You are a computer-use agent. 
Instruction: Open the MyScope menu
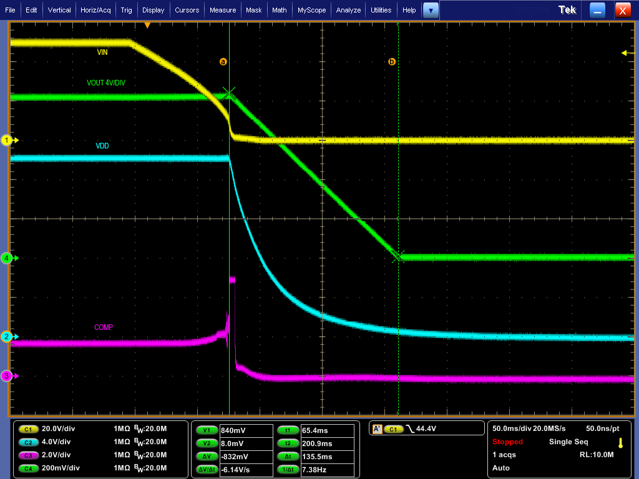(311, 10)
